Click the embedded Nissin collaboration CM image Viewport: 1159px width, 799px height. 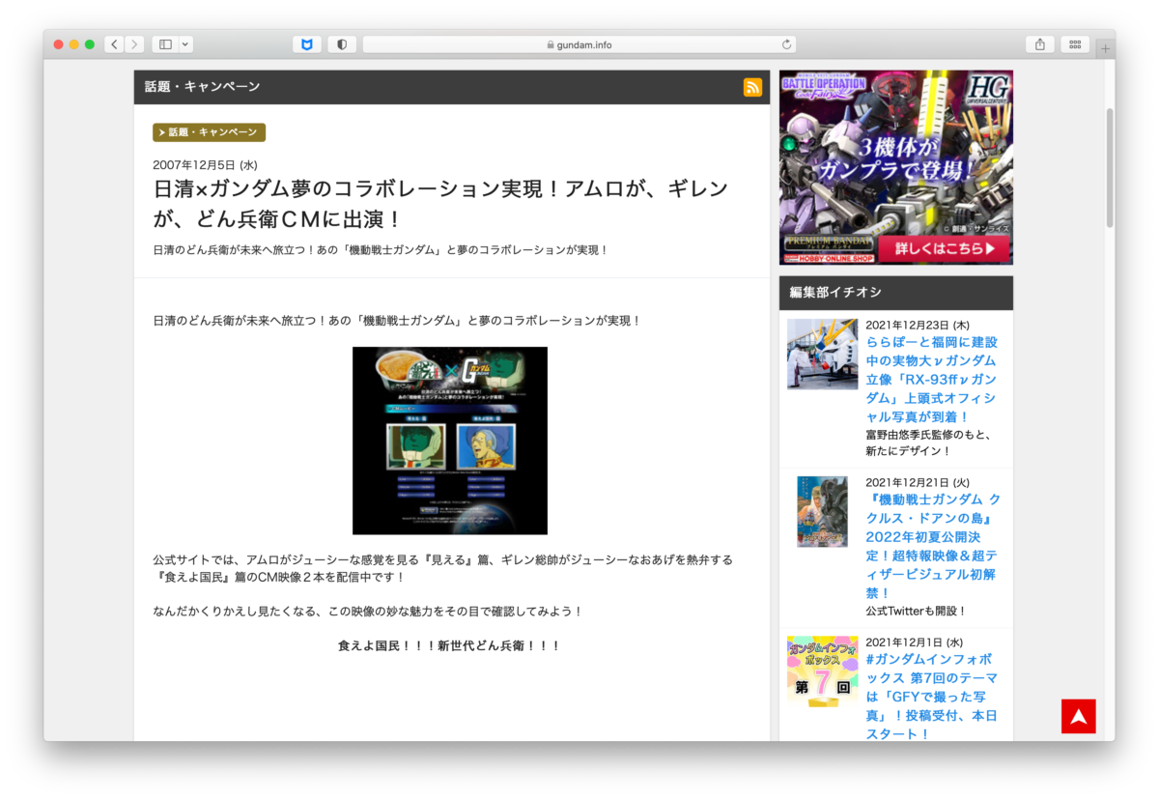point(450,441)
